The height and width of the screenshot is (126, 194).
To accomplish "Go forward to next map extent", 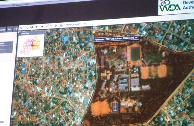I will [x=42, y=27].
